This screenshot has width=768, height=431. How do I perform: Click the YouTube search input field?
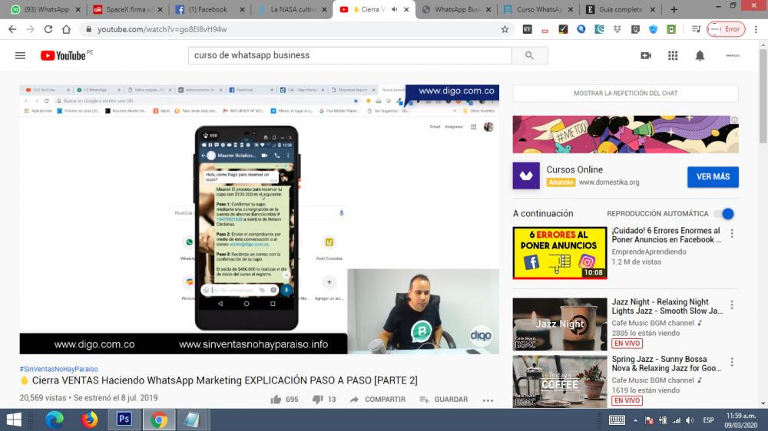[349, 55]
